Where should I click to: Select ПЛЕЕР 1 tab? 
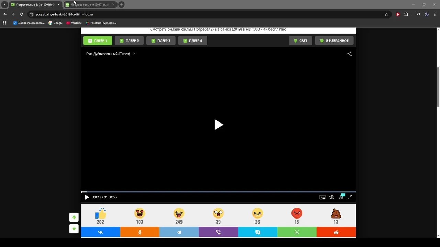(98, 40)
